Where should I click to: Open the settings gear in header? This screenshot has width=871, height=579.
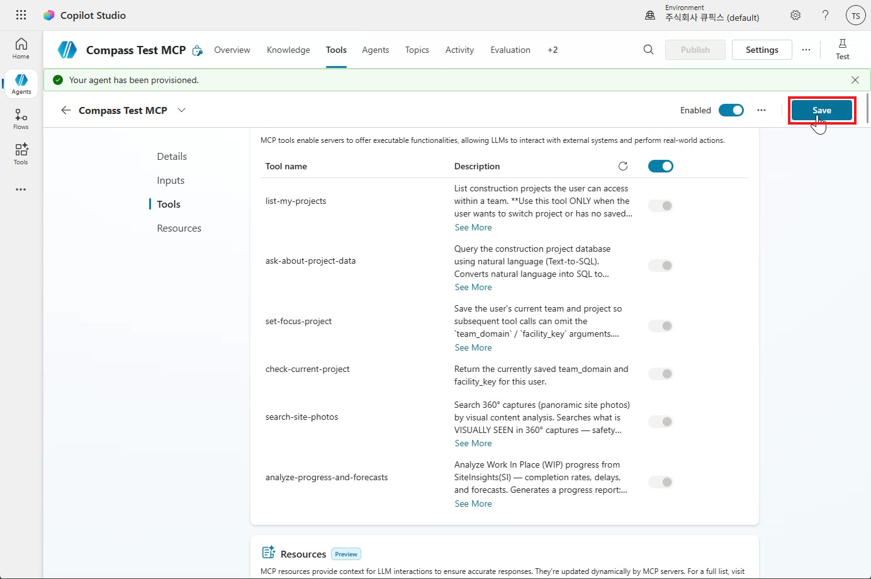coord(795,15)
